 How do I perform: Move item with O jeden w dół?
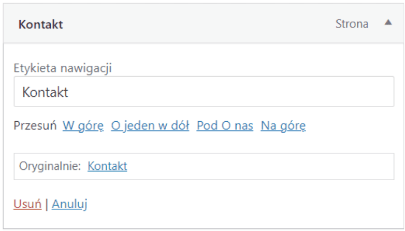[x=150, y=125]
